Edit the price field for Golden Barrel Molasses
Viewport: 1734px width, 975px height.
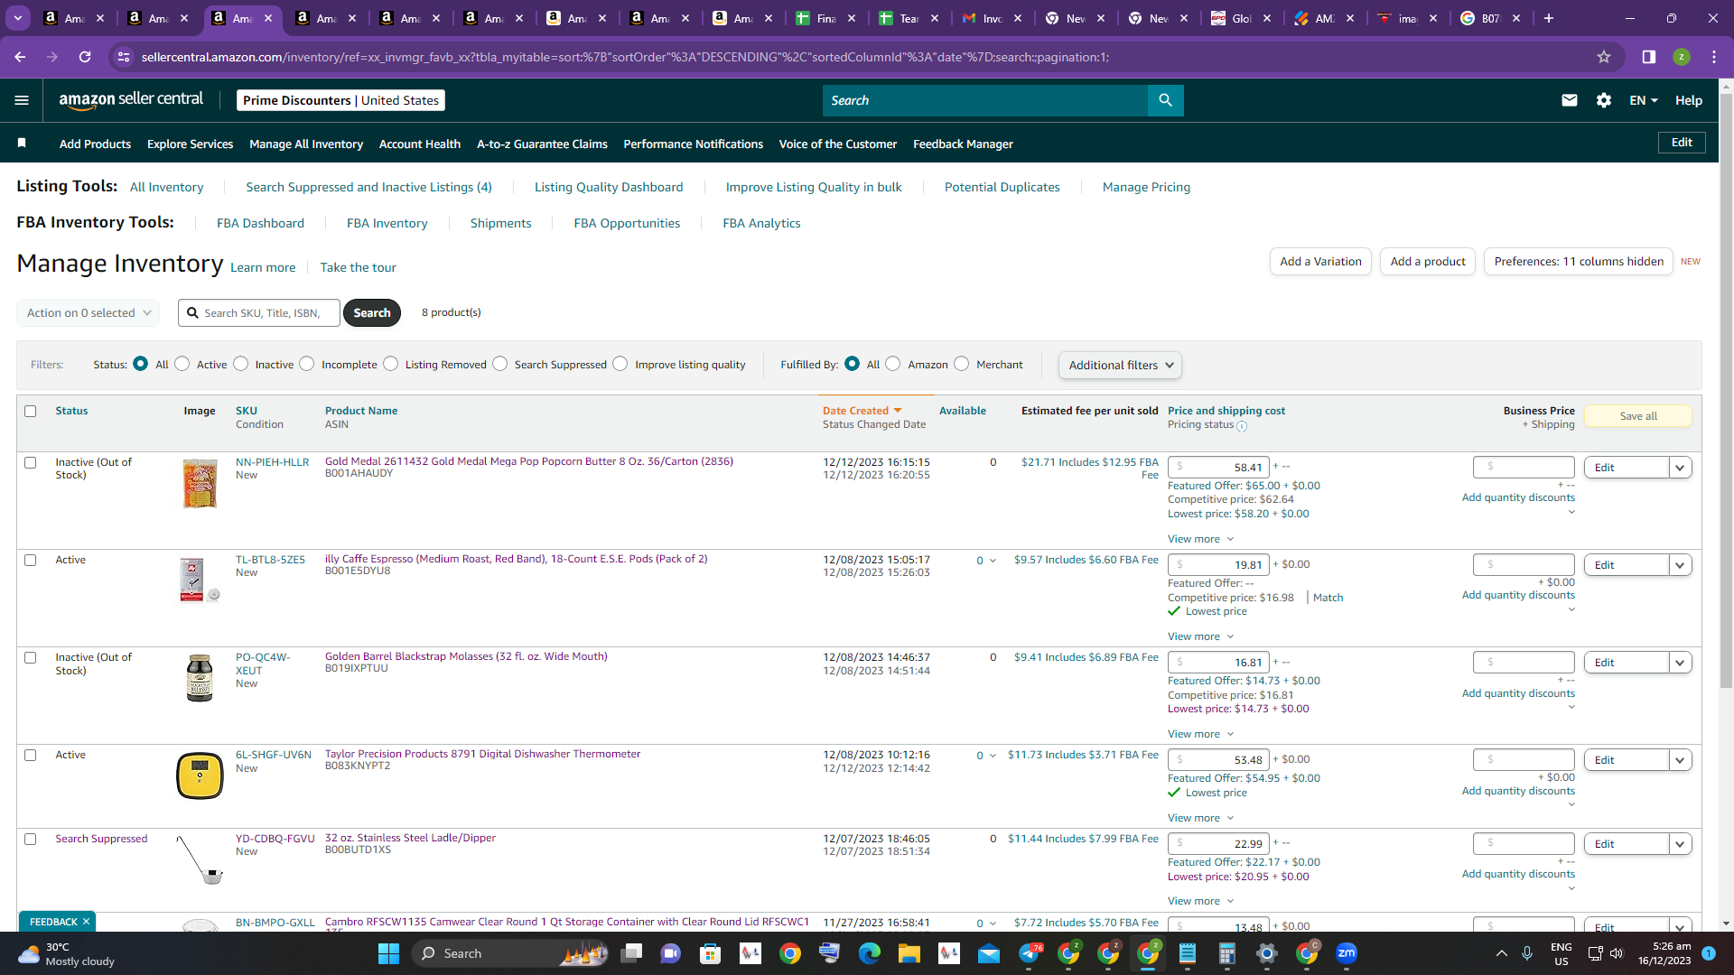coord(1218,663)
